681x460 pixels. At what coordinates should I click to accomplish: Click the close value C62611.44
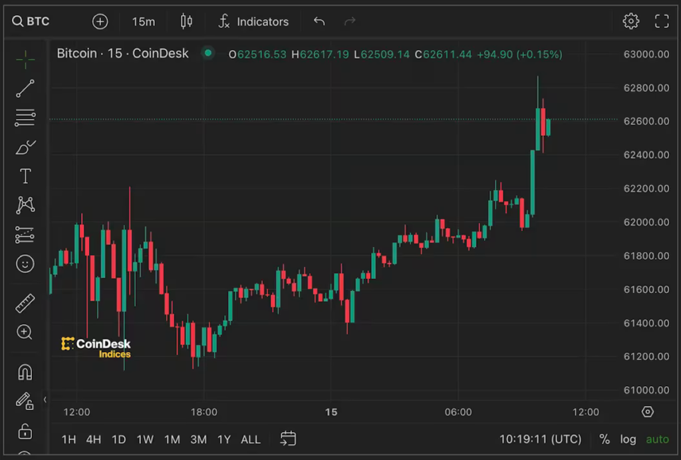tap(444, 55)
